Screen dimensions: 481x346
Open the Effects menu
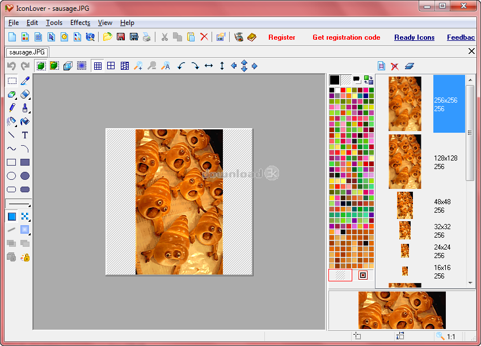(80, 23)
